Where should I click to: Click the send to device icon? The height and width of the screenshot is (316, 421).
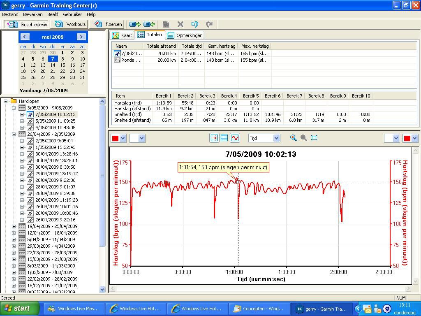134,24
